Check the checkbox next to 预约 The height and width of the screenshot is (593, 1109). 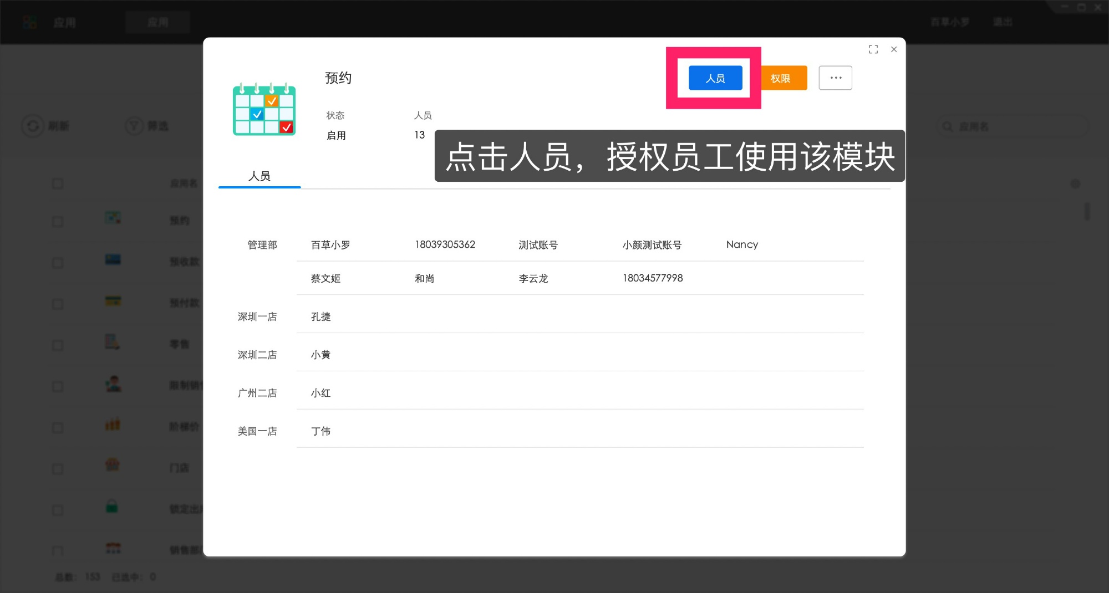pyautogui.click(x=58, y=221)
